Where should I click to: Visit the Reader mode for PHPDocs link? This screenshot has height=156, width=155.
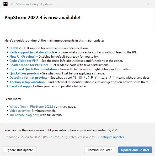[x=29, y=65]
